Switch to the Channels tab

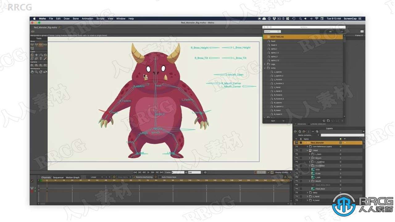click(x=46, y=177)
